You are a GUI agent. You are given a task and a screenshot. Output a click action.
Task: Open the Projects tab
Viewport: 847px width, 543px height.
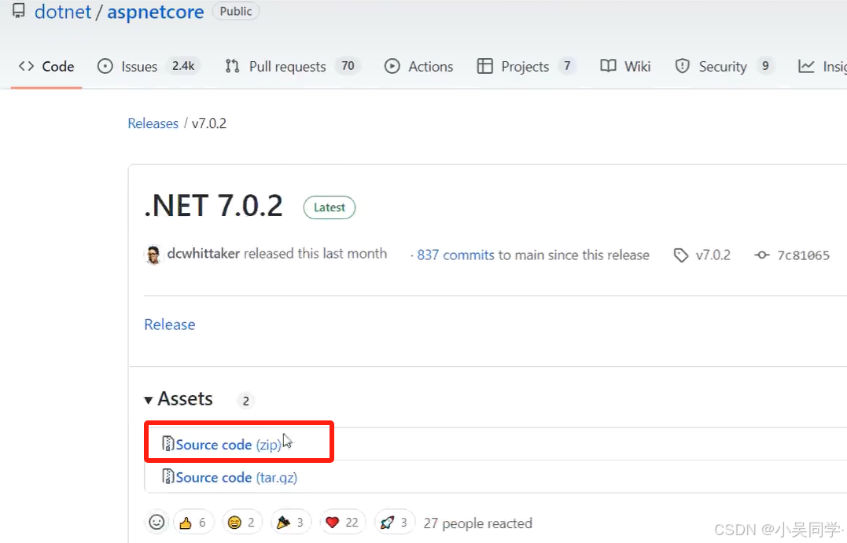(526, 66)
